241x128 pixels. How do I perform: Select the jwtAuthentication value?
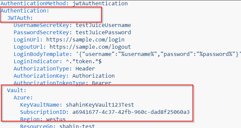pos(100,3)
